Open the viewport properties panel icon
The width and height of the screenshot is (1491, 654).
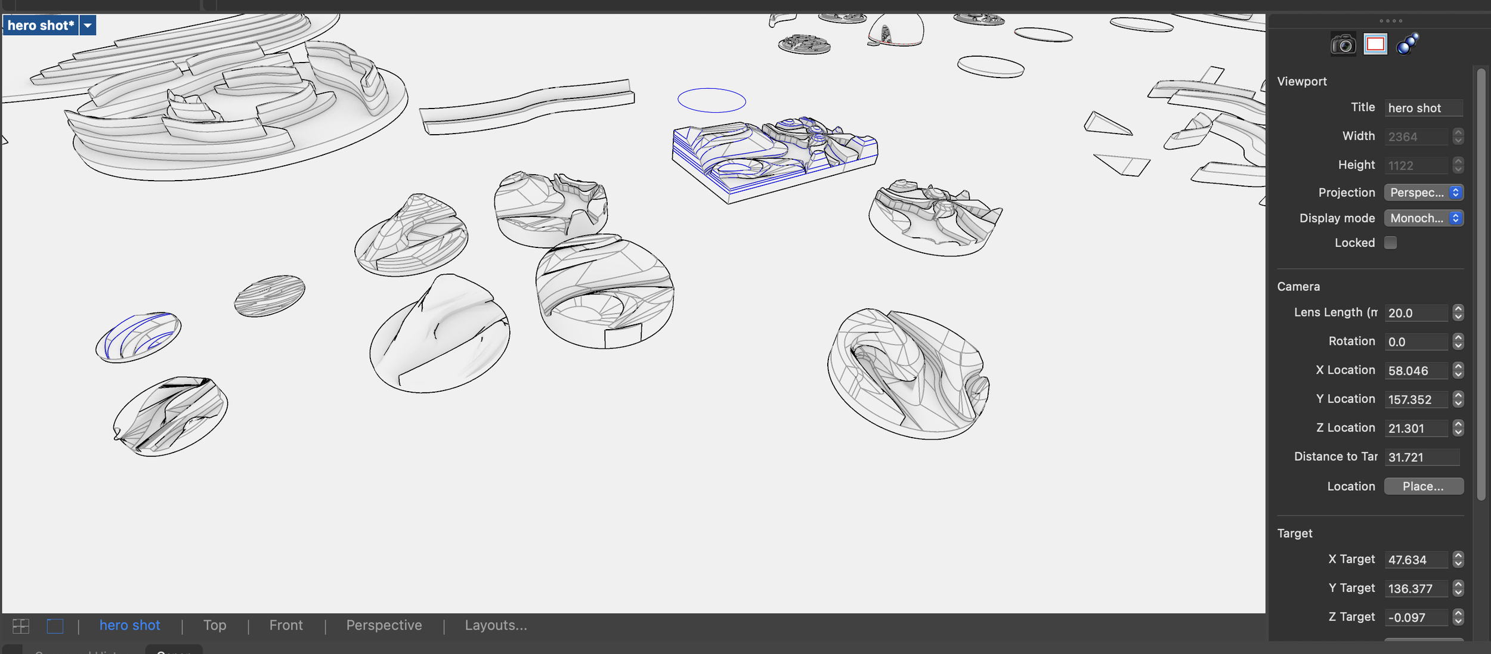coord(1375,43)
